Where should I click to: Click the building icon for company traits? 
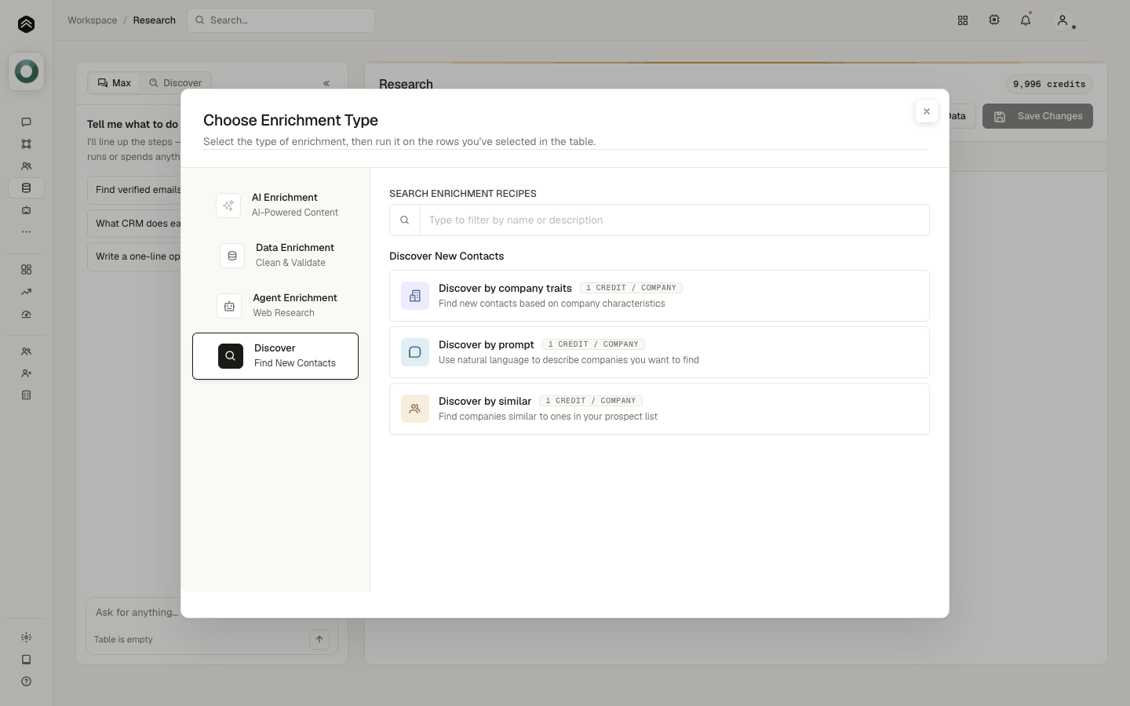pyautogui.click(x=415, y=296)
